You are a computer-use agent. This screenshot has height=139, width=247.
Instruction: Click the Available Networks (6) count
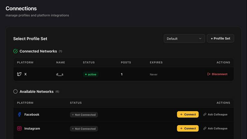click(x=57, y=91)
